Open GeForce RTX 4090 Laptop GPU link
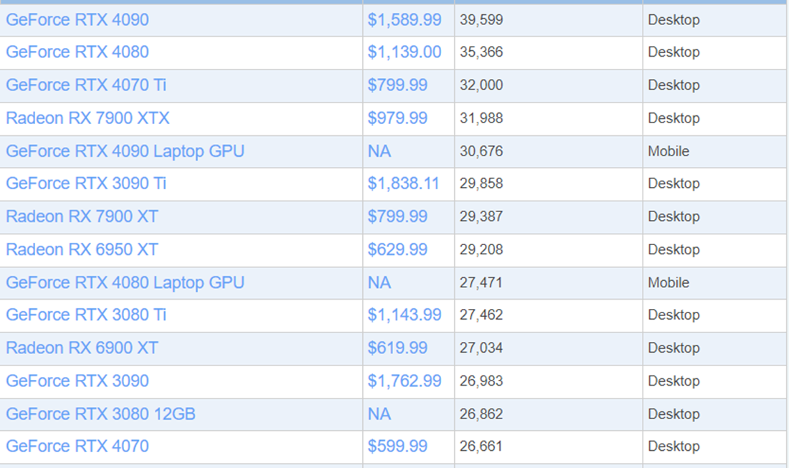The image size is (789, 468). point(126,151)
